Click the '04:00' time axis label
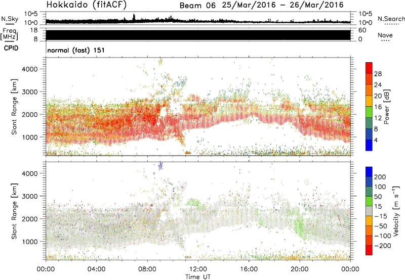The height and width of the screenshot is (280, 405). [96, 269]
